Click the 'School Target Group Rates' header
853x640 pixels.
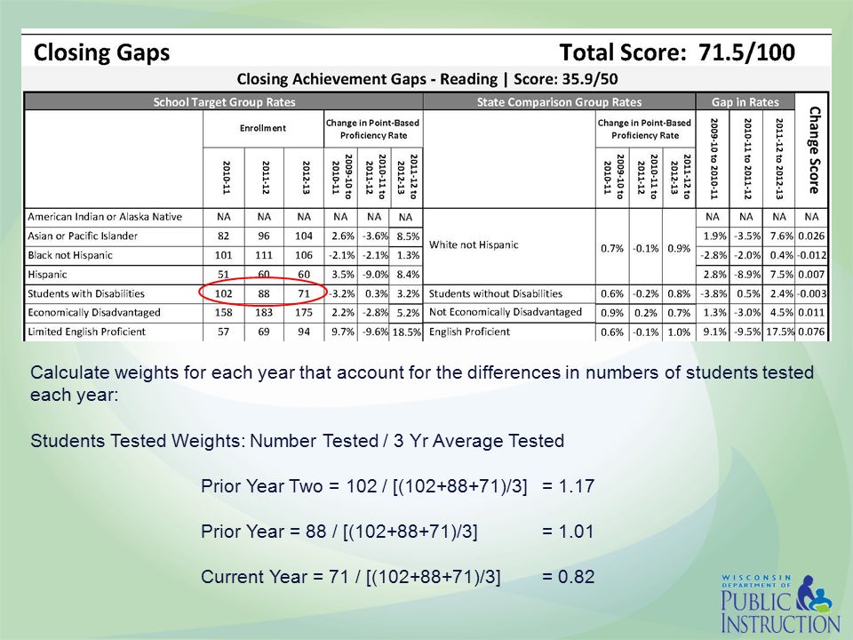[x=224, y=102]
